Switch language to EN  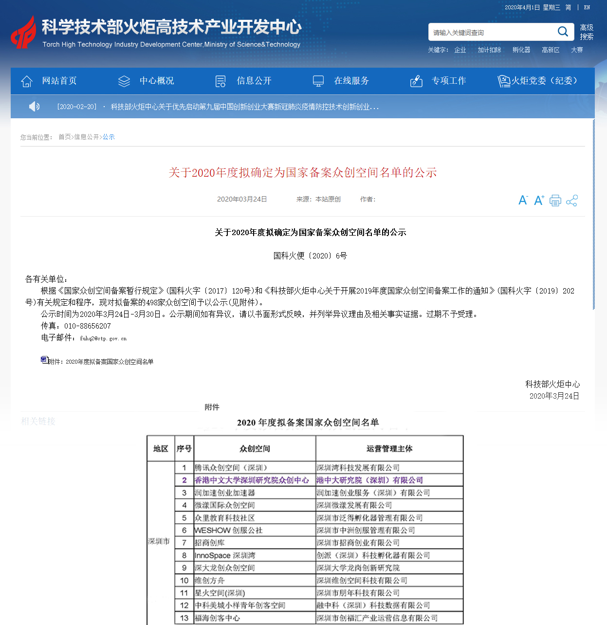pyautogui.click(x=587, y=7)
